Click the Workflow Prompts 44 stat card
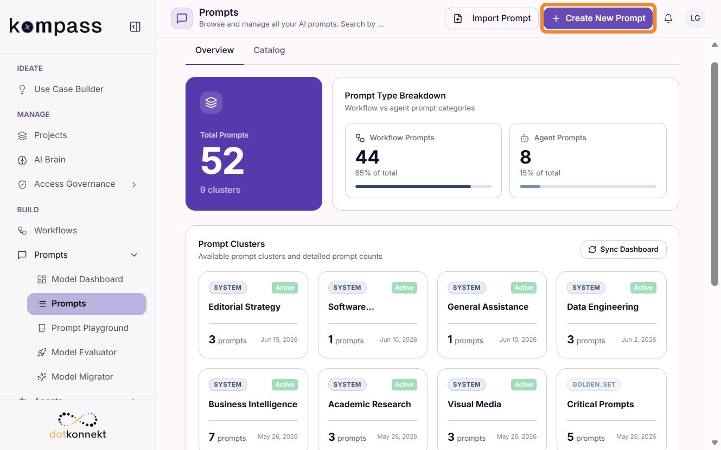 click(423, 160)
